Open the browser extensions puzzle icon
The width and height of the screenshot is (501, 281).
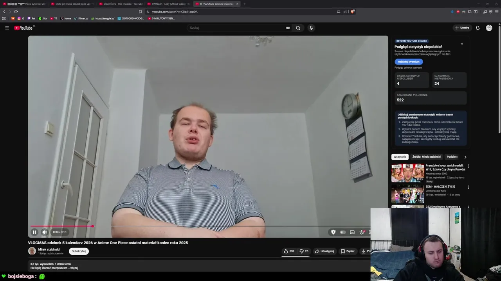point(470,12)
